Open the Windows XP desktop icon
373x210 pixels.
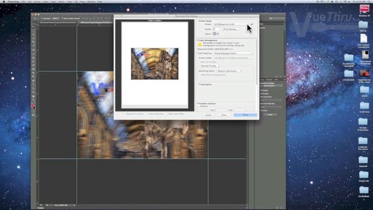(x=364, y=10)
